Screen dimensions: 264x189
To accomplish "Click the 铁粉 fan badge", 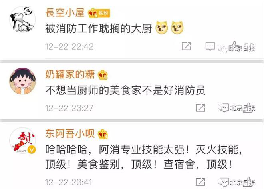I will click(104, 13).
